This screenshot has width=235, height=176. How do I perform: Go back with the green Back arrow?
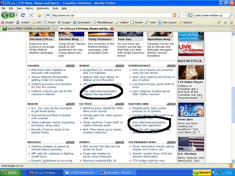click(x=5, y=15)
